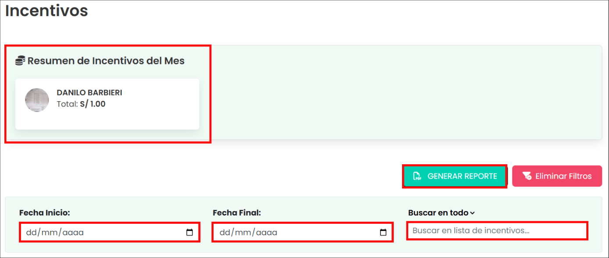Open the calendar picker for Fecha Inicio
609x258 pixels.
point(189,233)
